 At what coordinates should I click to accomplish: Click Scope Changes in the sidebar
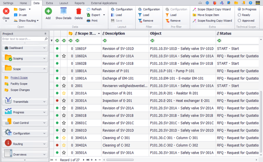point(20,90)
